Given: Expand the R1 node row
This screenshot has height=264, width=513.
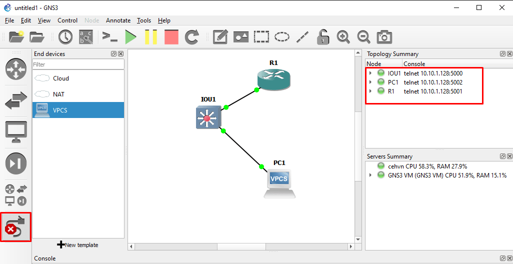Looking at the screenshot, I should pos(370,91).
